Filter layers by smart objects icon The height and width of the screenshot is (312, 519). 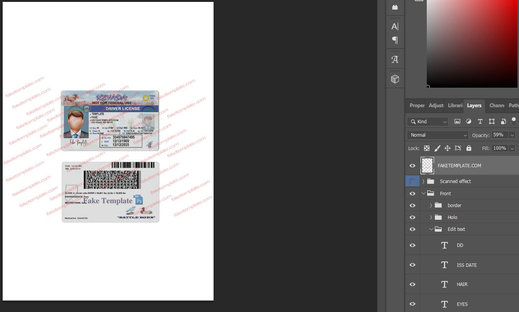(503, 121)
